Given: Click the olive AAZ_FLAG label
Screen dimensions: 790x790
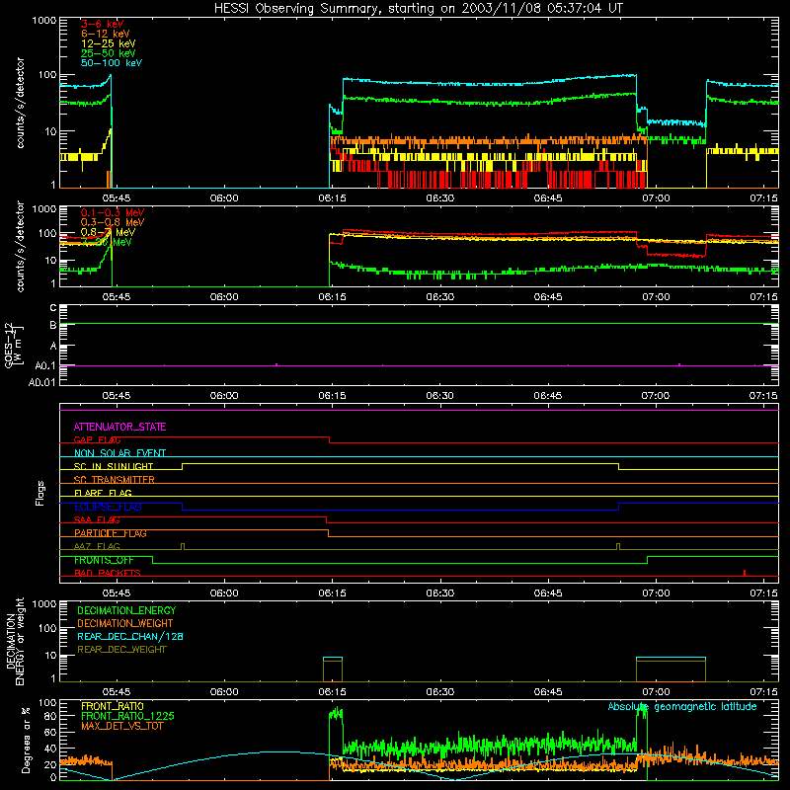Looking at the screenshot, I should [97, 546].
